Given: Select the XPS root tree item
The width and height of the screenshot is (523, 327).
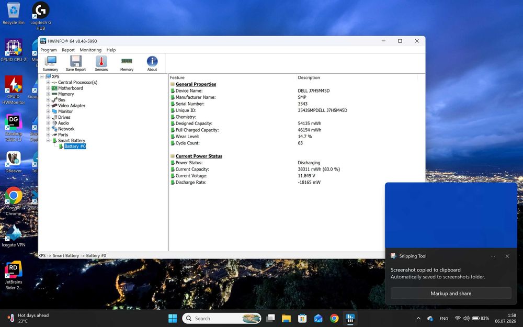Looking at the screenshot, I should [x=55, y=76].
